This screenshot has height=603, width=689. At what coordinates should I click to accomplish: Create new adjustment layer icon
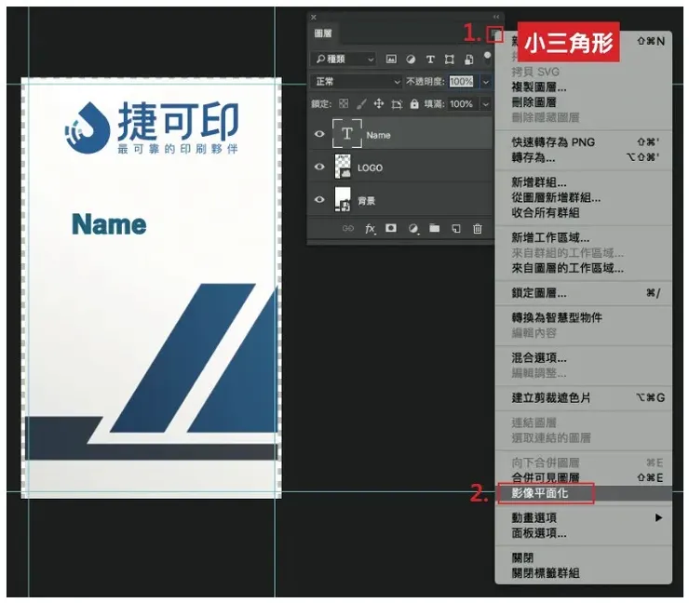(x=413, y=228)
